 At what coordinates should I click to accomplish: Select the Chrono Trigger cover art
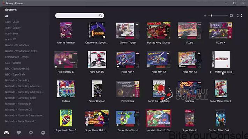(127, 30)
